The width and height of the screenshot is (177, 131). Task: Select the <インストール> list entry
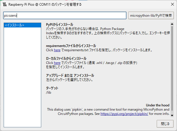tap(22, 25)
